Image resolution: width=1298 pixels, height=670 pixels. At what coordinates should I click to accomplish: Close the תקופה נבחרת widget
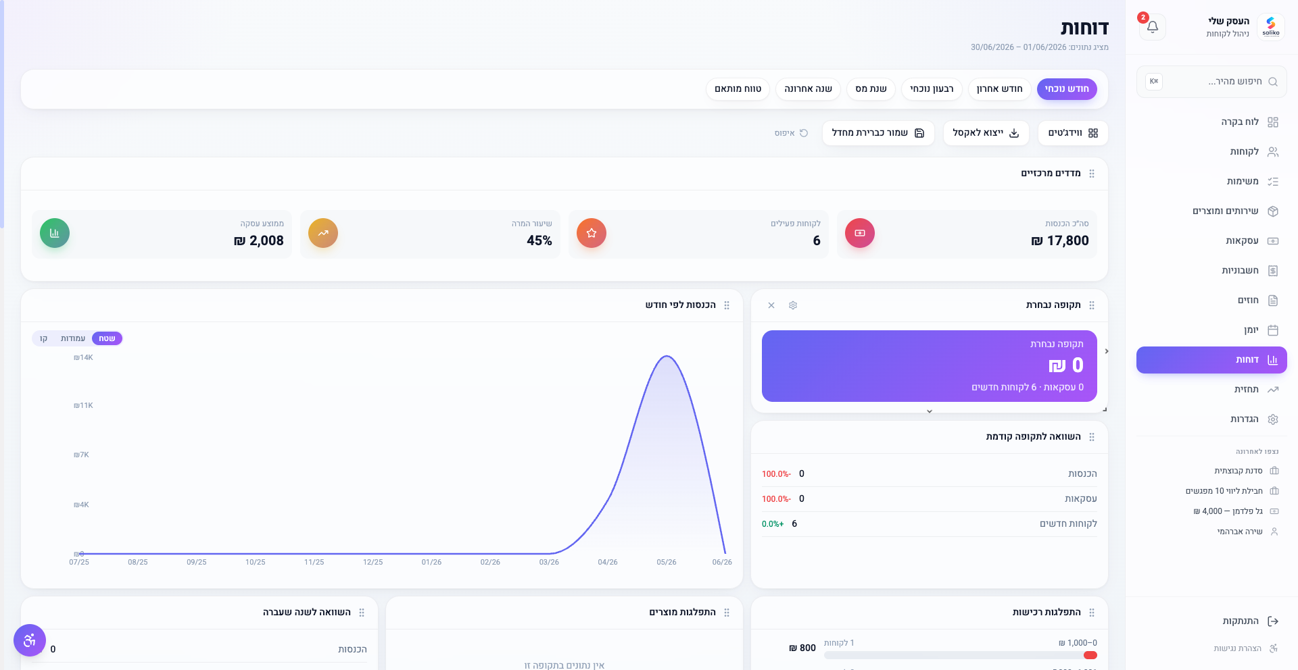(x=771, y=305)
